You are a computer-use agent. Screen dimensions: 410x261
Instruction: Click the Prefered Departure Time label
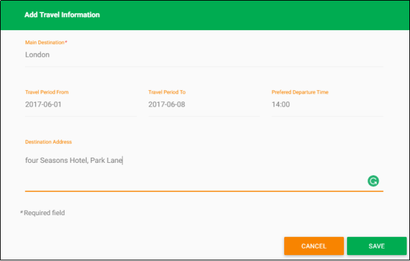(x=300, y=92)
